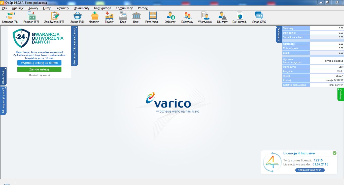Click the green Zamów usługę button
Image resolution: width=344 pixels, height=185 pixels.
coord(39,69)
